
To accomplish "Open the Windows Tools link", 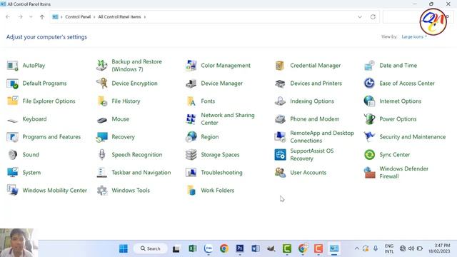I will [131, 191].
